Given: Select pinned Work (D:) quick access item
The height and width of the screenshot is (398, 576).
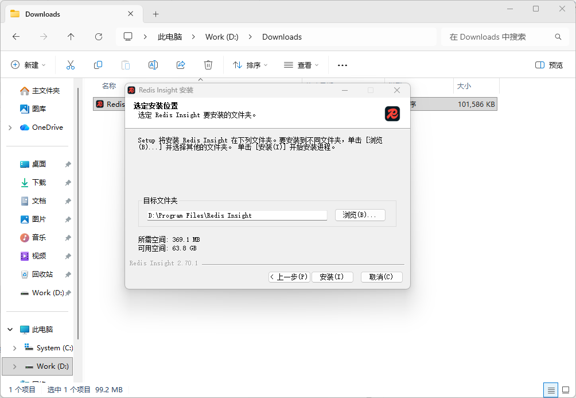Looking at the screenshot, I should 42,293.
